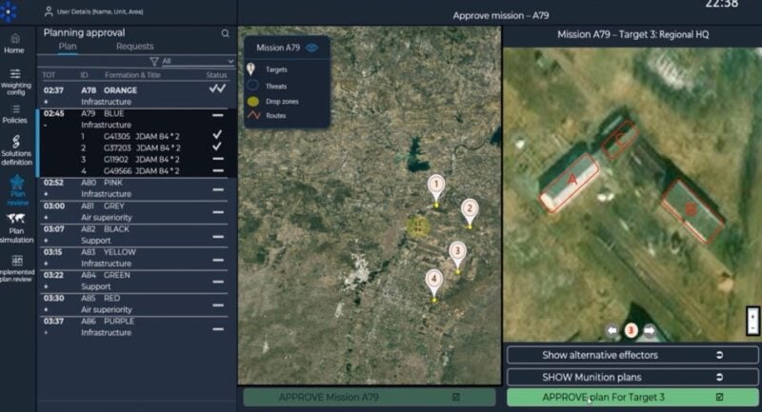Go to Policies in the sidebar
Viewport: 762px width, 412px height.
click(x=14, y=112)
